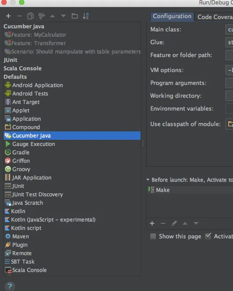Select highlighted Cucumber java default

coord(72,136)
